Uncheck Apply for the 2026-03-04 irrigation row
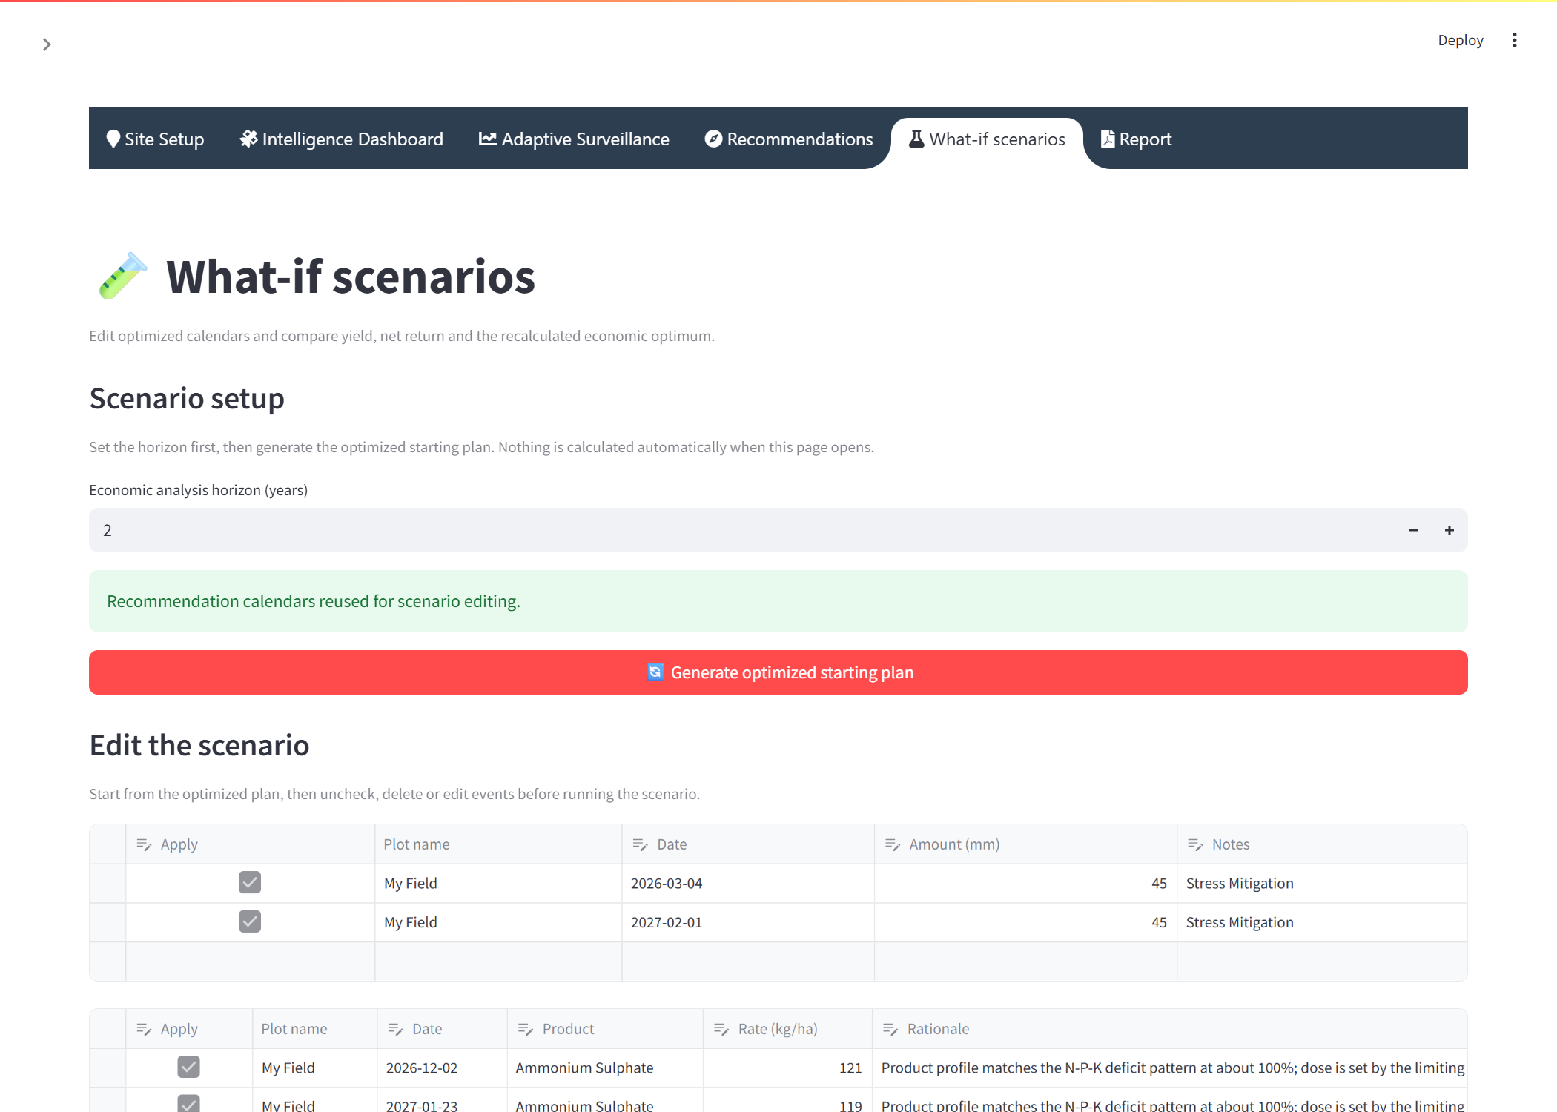The width and height of the screenshot is (1557, 1112). coord(250,882)
